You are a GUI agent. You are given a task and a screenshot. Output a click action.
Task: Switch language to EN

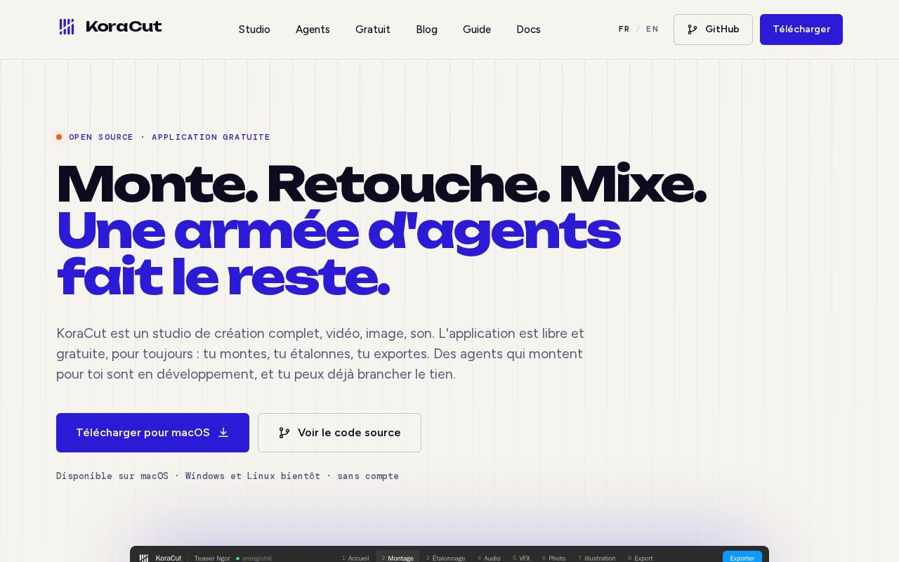coord(652,30)
